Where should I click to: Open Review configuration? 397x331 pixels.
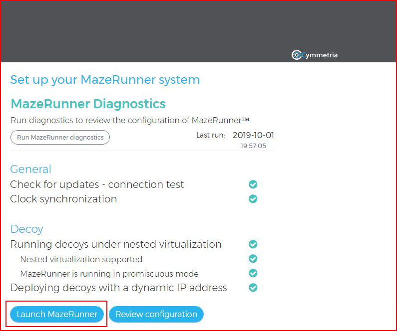(156, 314)
